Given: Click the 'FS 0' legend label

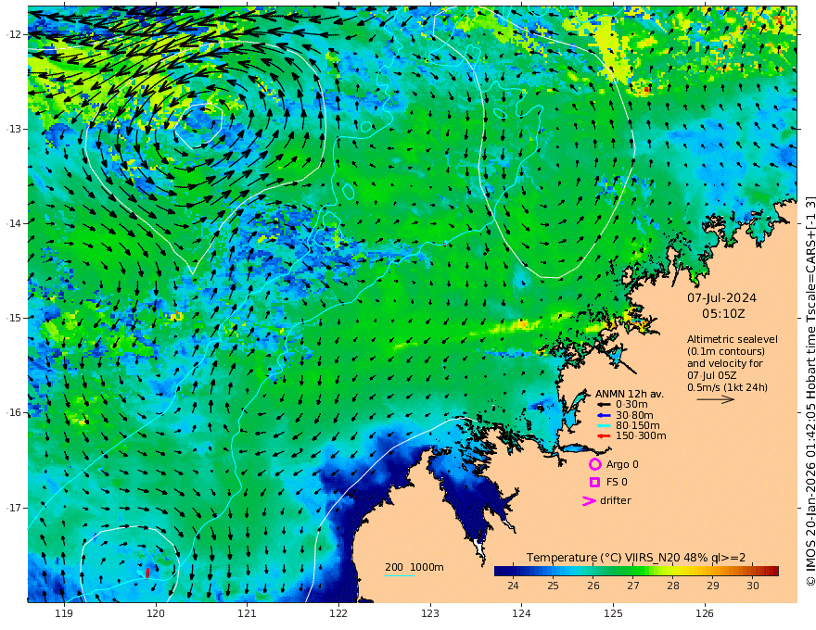Looking at the screenshot, I should (x=617, y=483).
